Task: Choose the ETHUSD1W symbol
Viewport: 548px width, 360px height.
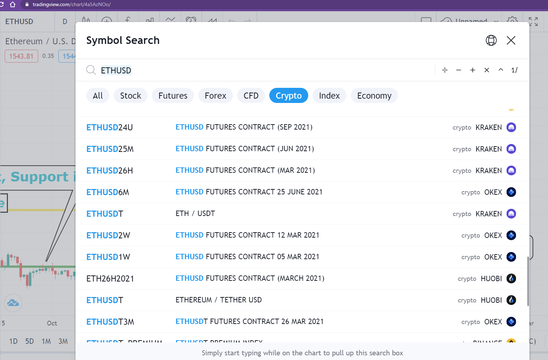Action: pos(108,257)
